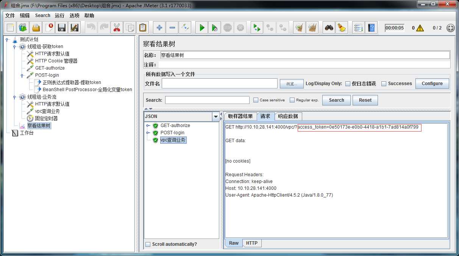This screenshot has width=459, height=256.
Task: Open the Templates toolbar icon
Action: point(23,28)
